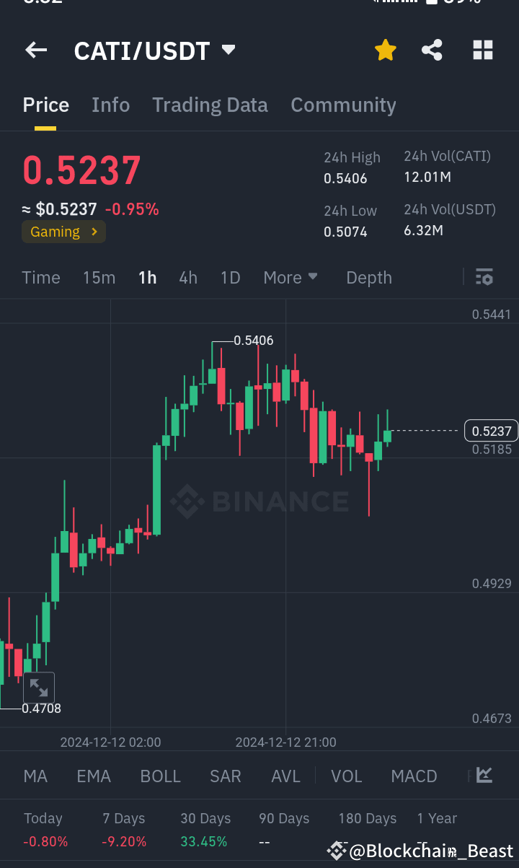Open the chart settings icon beside Depth

click(484, 277)
